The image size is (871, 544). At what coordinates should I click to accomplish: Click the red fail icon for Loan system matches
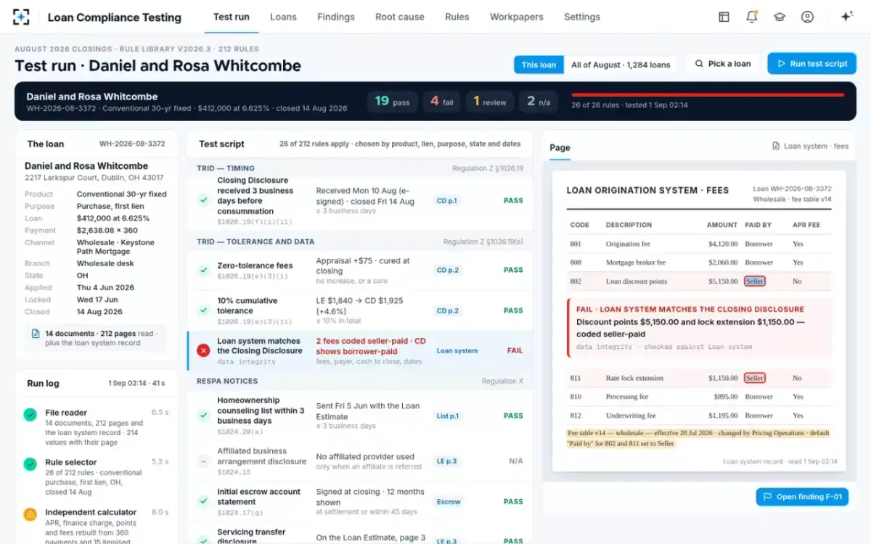pos(203,350)
